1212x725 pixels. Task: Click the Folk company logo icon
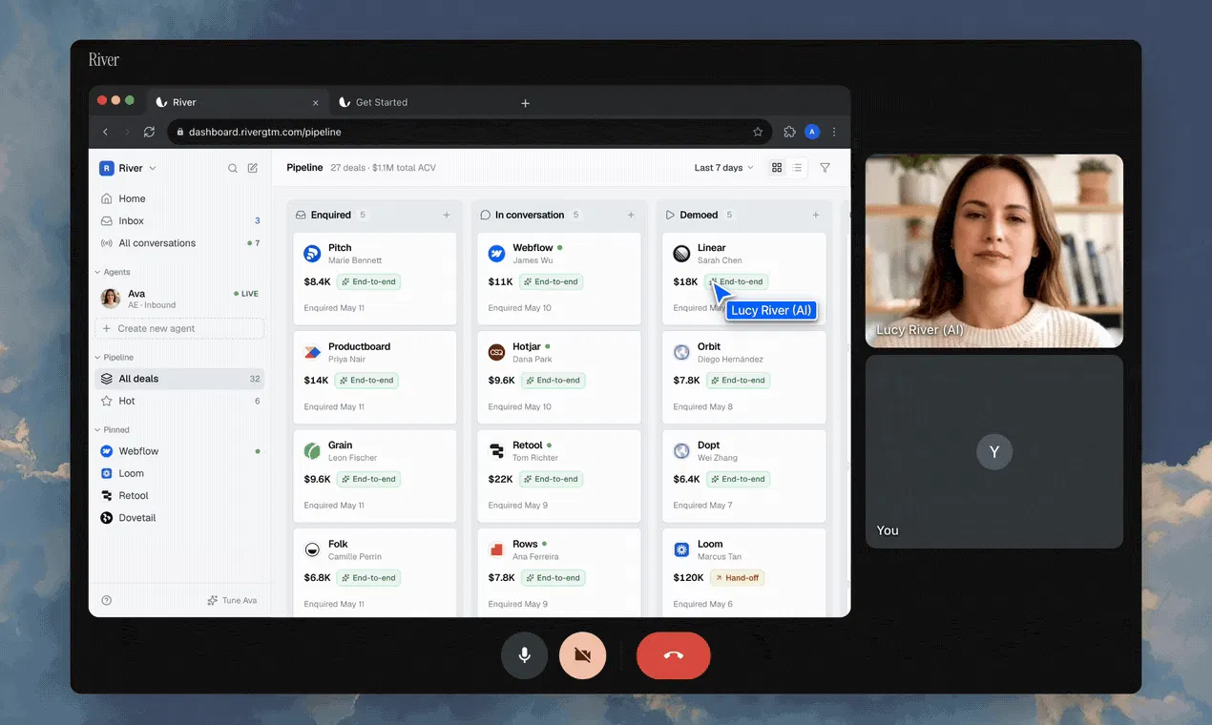click(x=312, y=549)
